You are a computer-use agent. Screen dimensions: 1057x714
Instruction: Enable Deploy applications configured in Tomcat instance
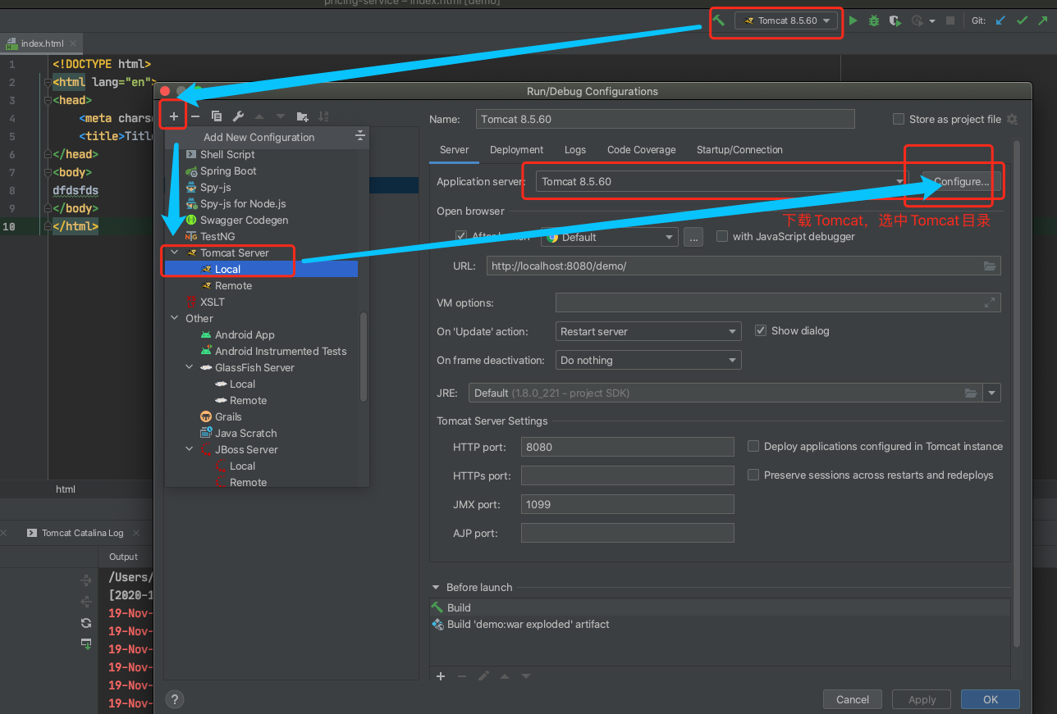753,446
